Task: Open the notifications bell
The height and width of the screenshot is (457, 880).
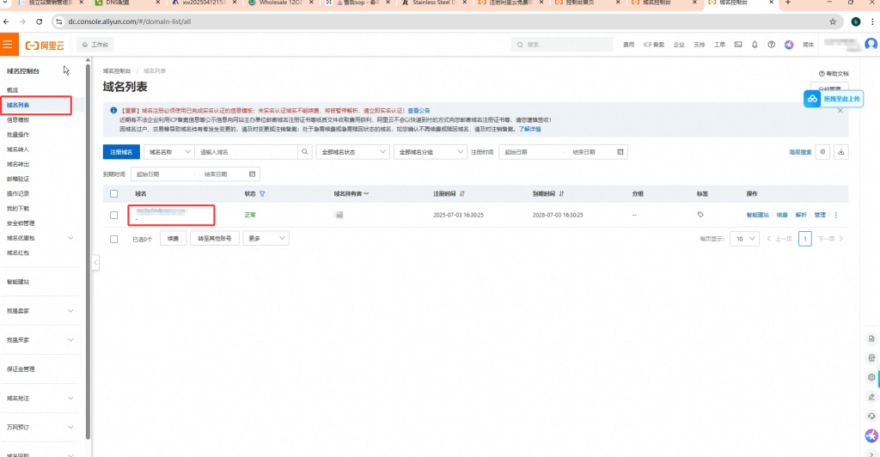Action: pyautogui.click(x=755, y=45)
